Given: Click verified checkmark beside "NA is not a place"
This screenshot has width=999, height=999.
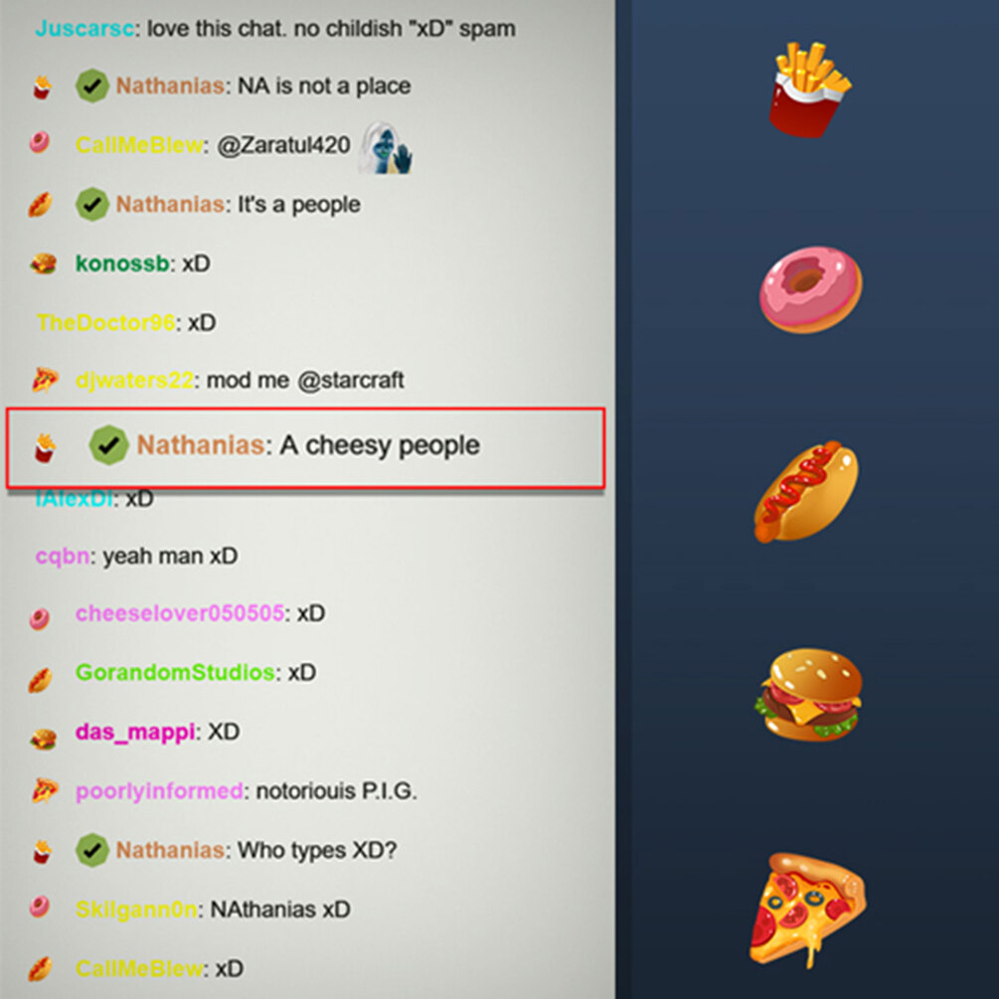Looking at the screenshot, I should pos(92,86).
